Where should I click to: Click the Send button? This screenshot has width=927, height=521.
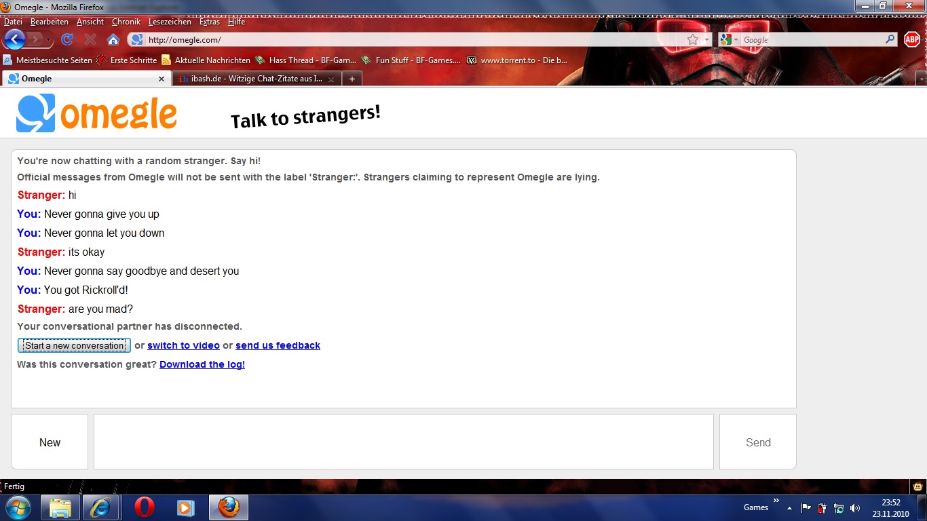tap(758, 442)
